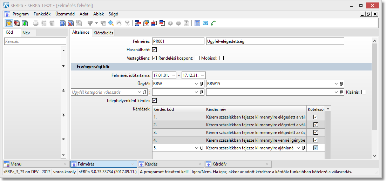386x182 pixels.
Task: Enable the Rendelési központ checkbox
Action: (x=197, y=58)
